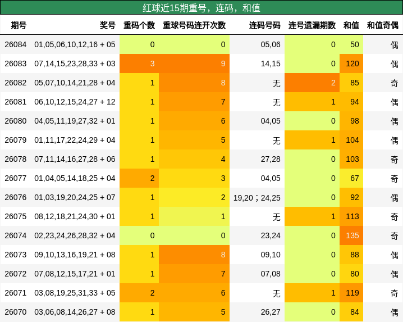This screenshot has width=403, height=322.
Task: Click consecutive numbers 19,20；24,25 cell
Action: pos(257,197)
